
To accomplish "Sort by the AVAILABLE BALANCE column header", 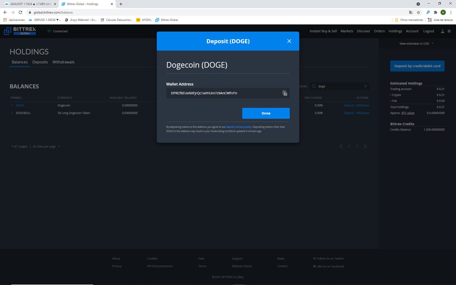I will 123,98.
